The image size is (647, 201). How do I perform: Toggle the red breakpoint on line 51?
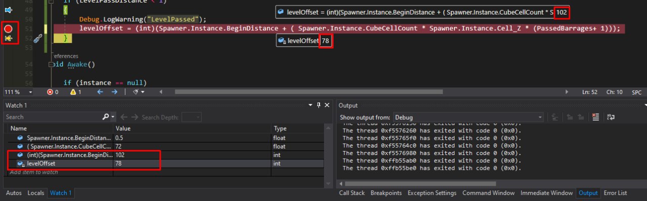8,29
